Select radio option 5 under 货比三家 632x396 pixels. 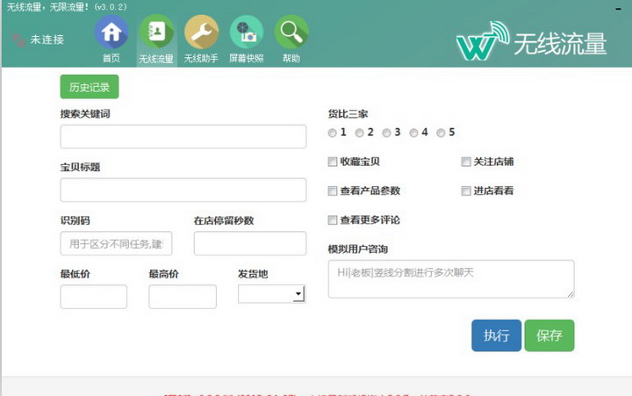(441, 133)
